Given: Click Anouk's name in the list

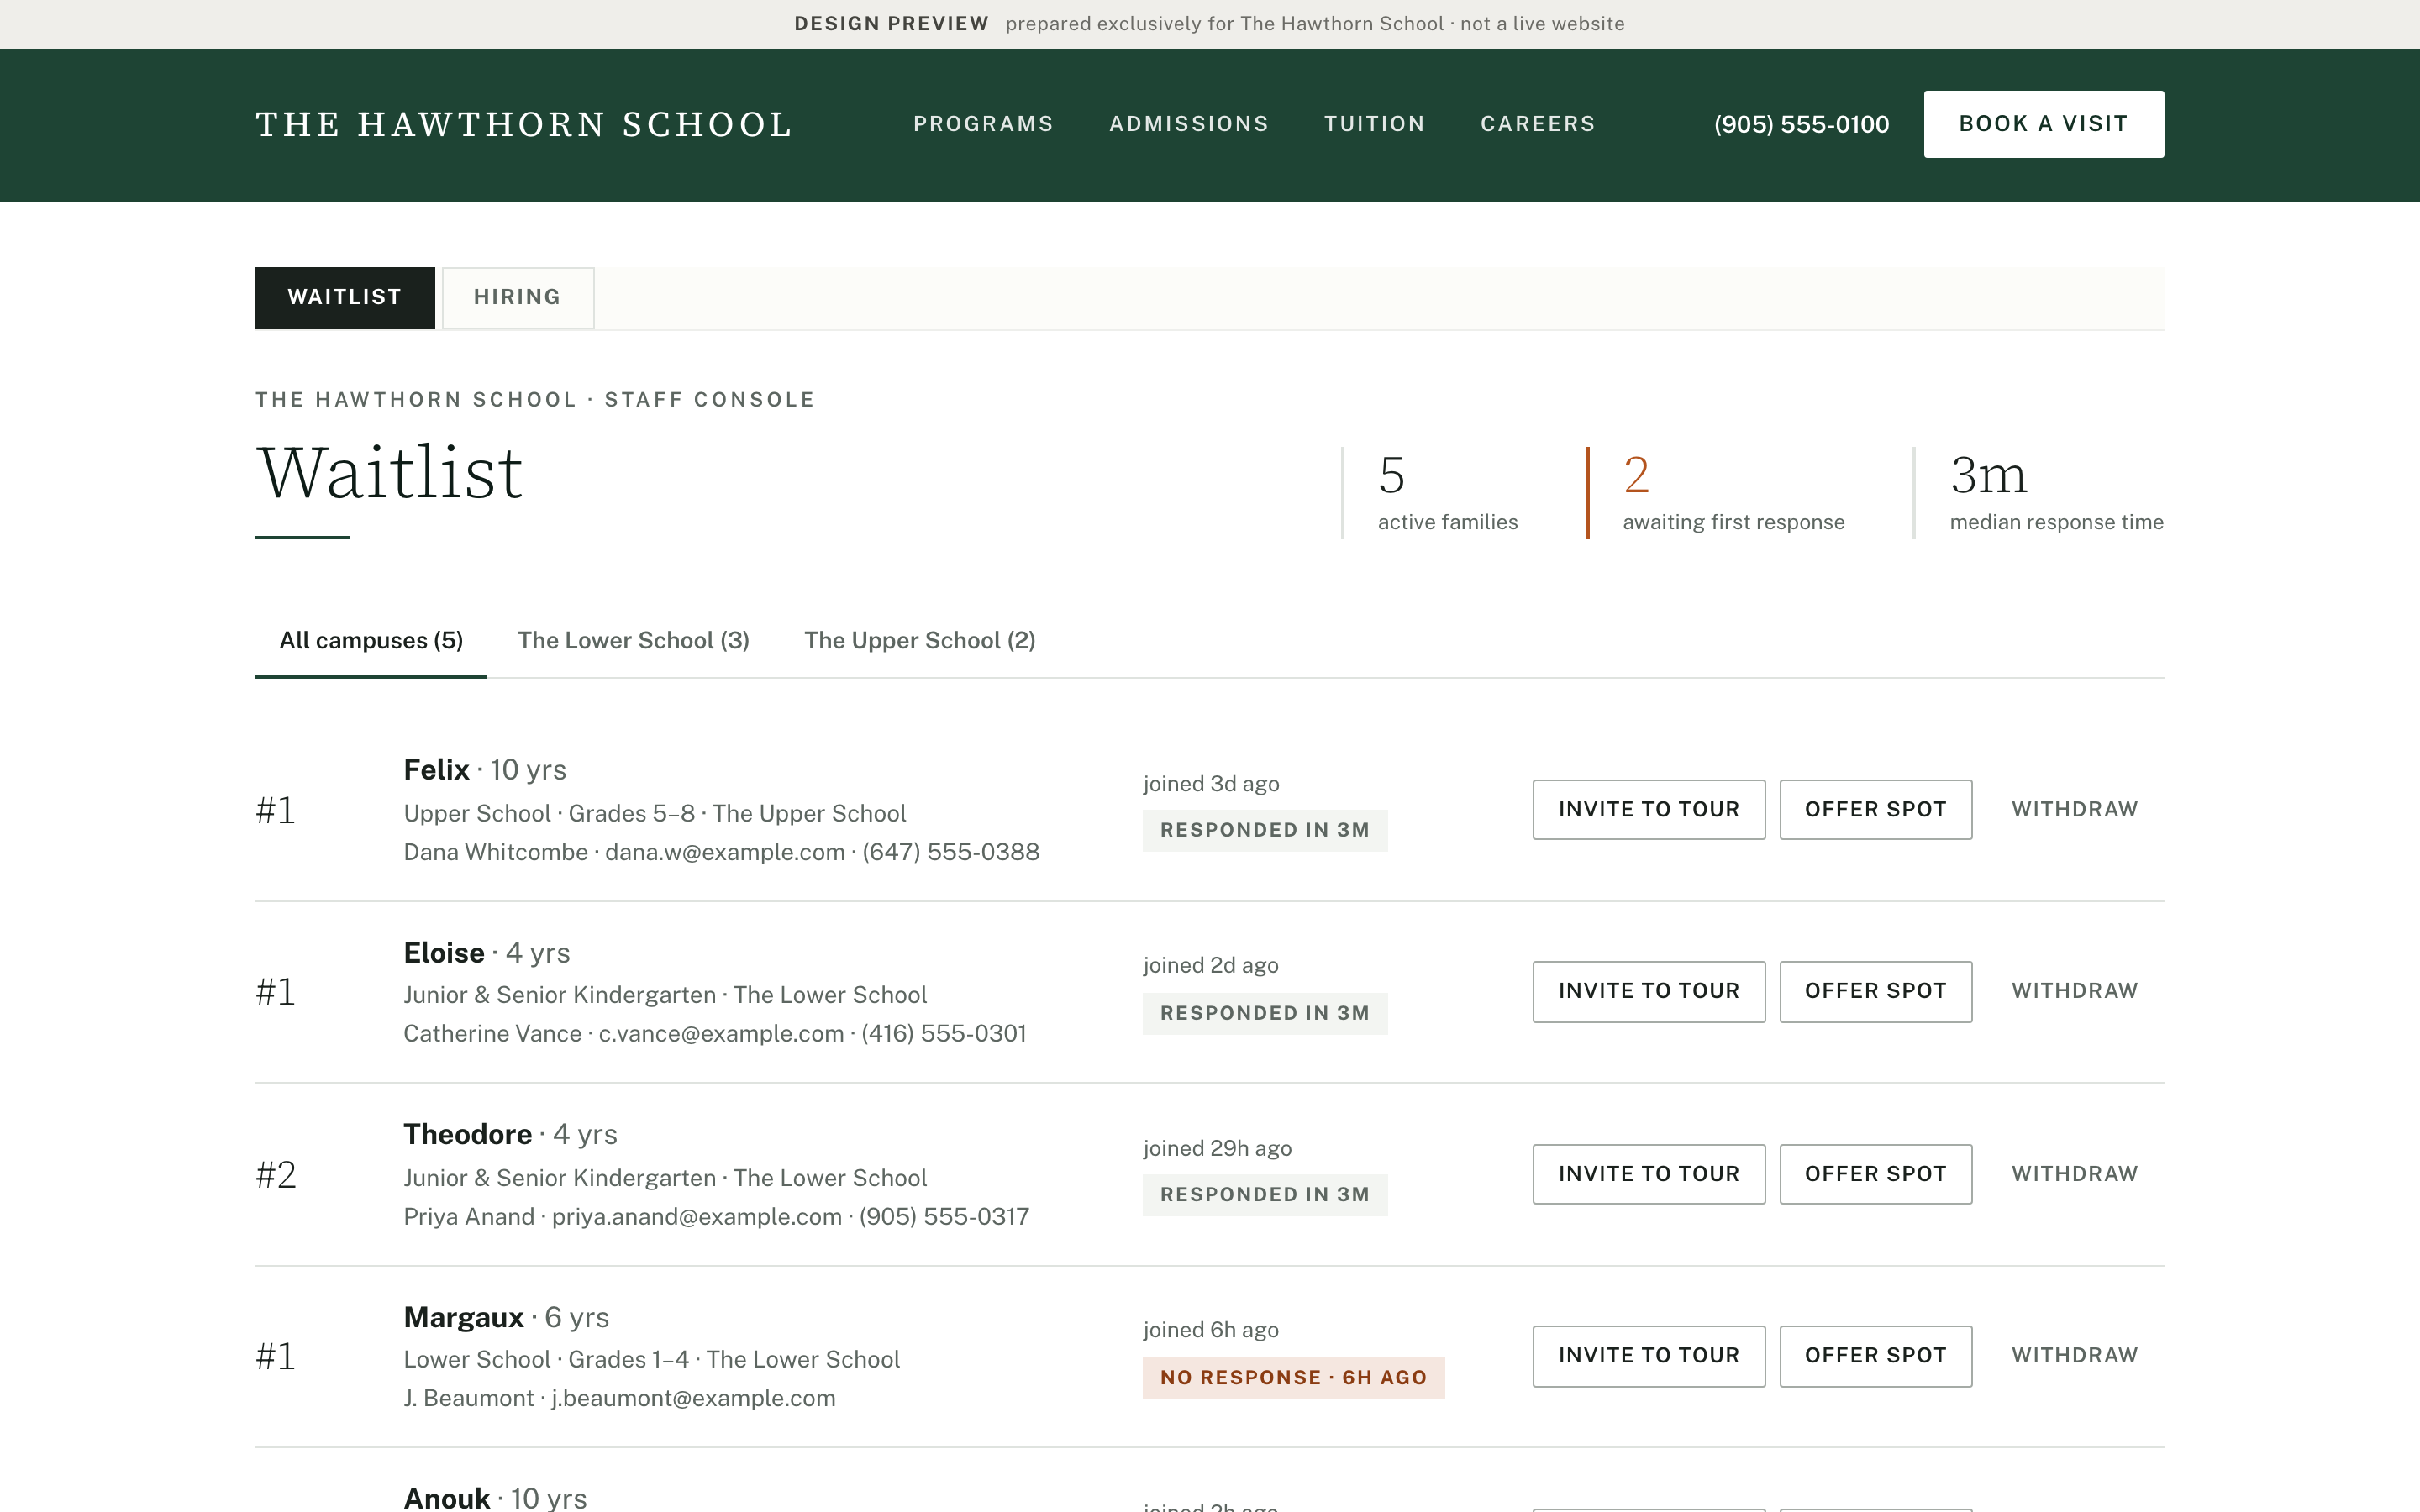Looking at the screenshot, I should click(x=447, y=1499).
